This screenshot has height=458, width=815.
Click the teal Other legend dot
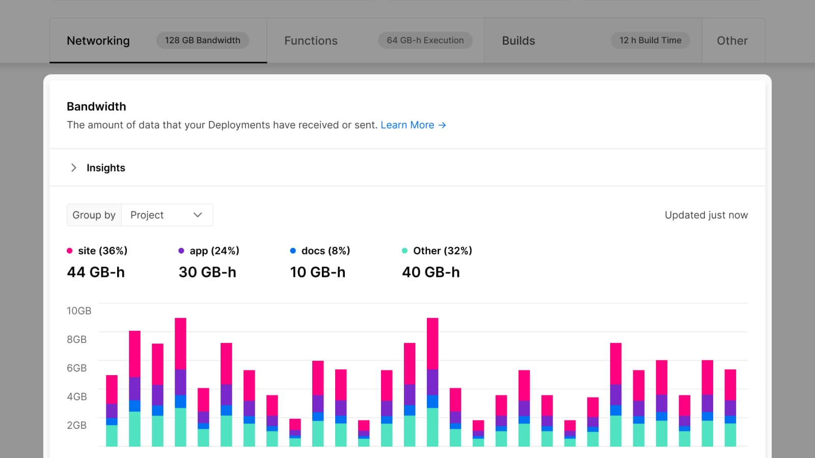click(x=404, y=251)
